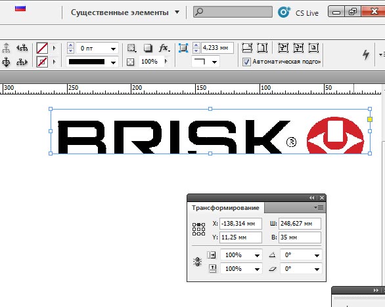Collapse the Transform panel with double-arrow
This screenshot has width=385, height=307.
(x=311, y=197)
